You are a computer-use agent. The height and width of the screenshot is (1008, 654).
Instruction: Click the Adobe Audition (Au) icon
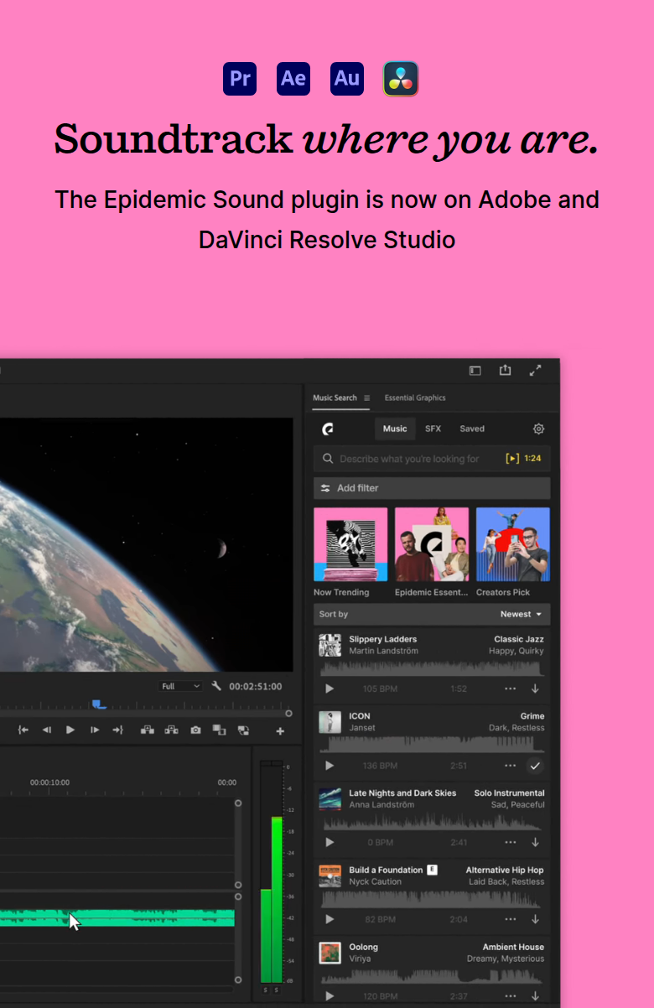point(347,79)
